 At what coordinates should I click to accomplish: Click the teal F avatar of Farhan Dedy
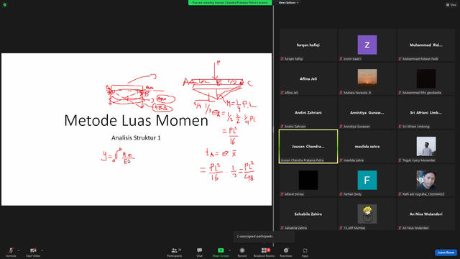pyautogui.click(x=367, y=180)
